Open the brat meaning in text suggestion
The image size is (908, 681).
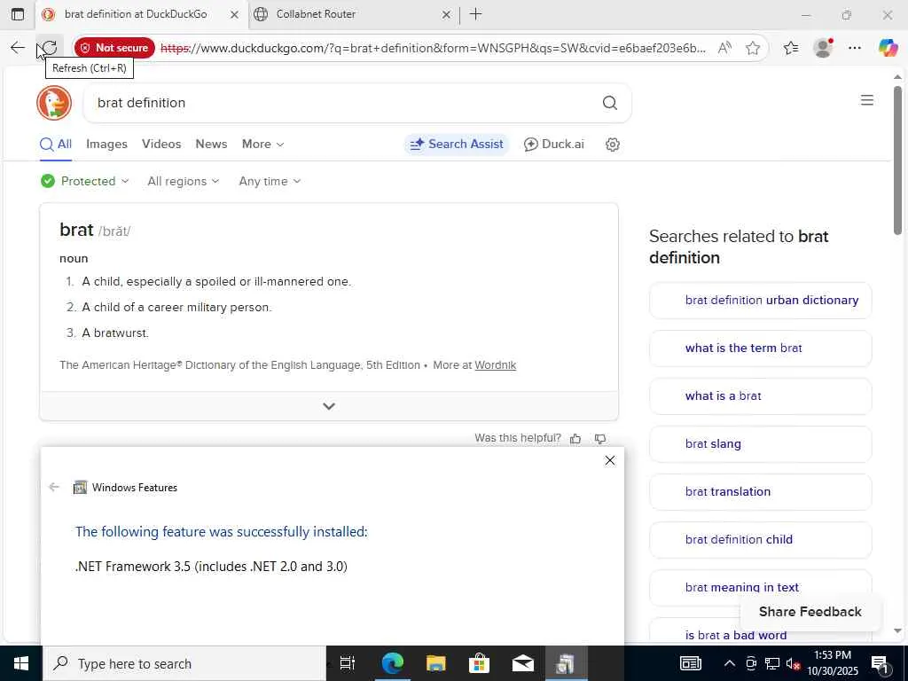pyautogui.click(x=760, y=588)
